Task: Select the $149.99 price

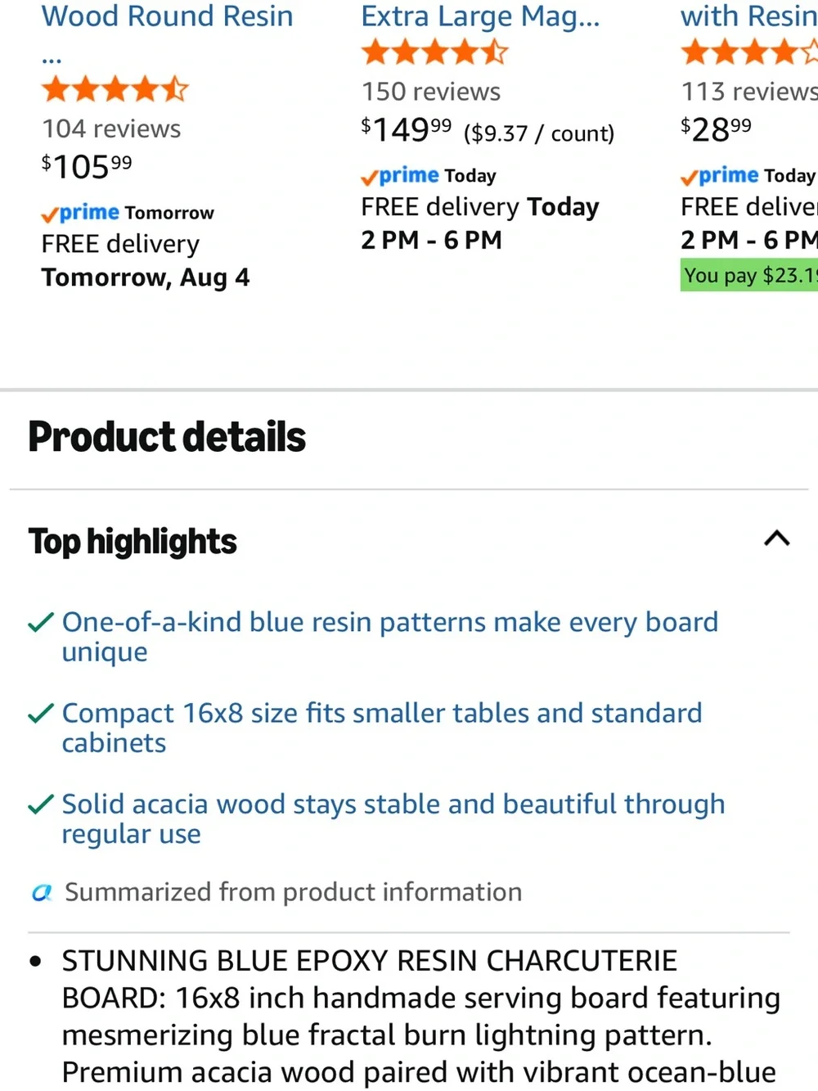Action: coord(407,129)
